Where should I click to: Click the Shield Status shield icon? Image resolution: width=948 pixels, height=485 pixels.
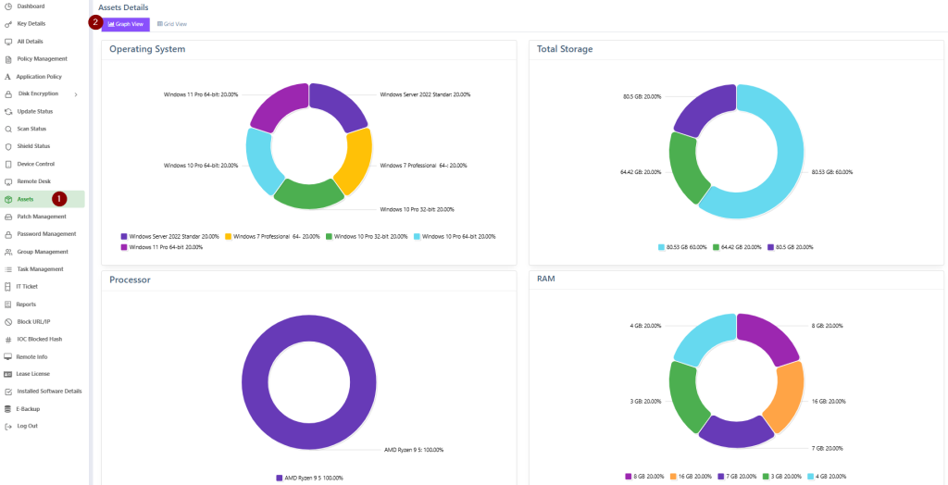click(x=8, y=146)
